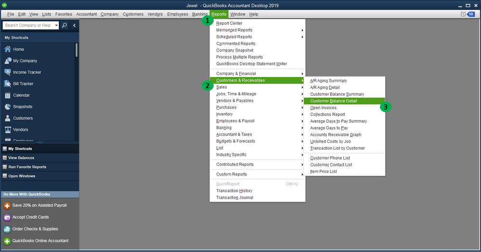Expand Company & Financial submenu
Image resolution: width=481 pixels, height=252 pixels.
[258, 74]
